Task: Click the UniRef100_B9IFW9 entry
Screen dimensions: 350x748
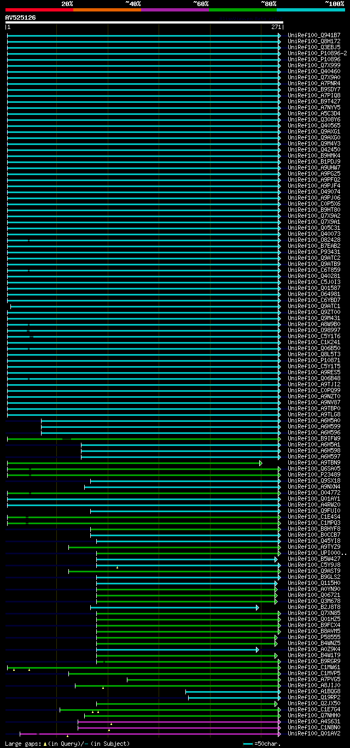Action: pos(314,438)
